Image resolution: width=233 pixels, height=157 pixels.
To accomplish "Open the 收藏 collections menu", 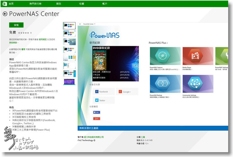I will (x=82, y=4).
